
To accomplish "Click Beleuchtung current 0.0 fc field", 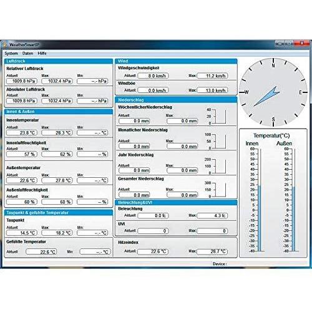I will pos(153,216).
